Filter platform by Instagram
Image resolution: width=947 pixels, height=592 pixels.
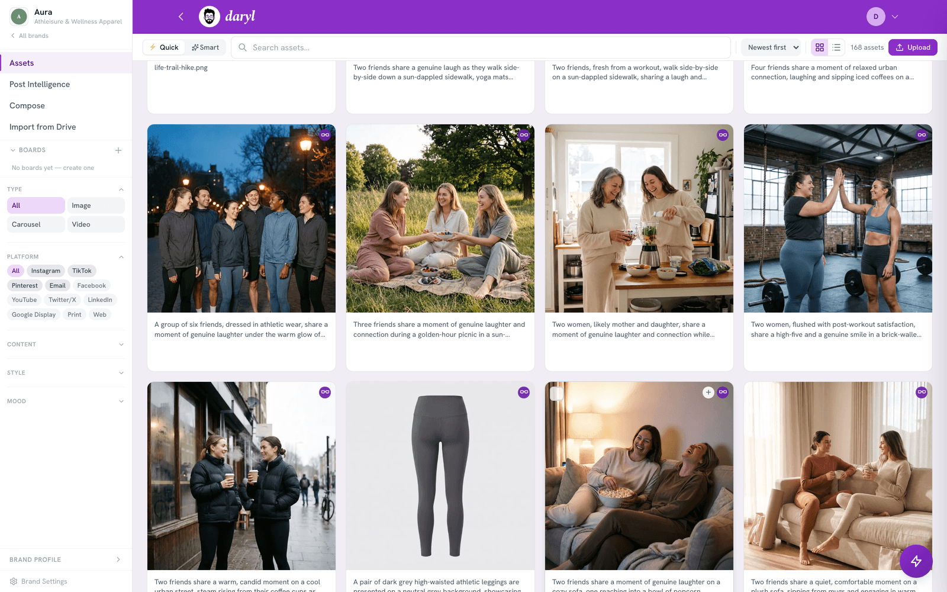[x=46, y=271]
